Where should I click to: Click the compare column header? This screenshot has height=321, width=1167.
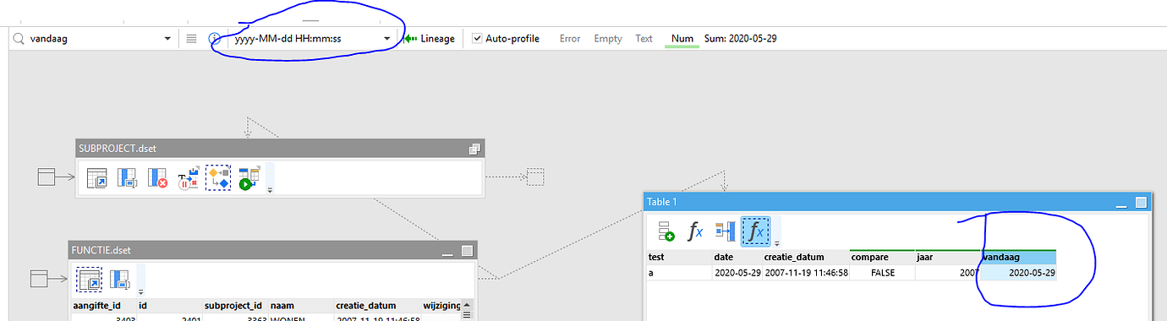[x=882, y=258]
